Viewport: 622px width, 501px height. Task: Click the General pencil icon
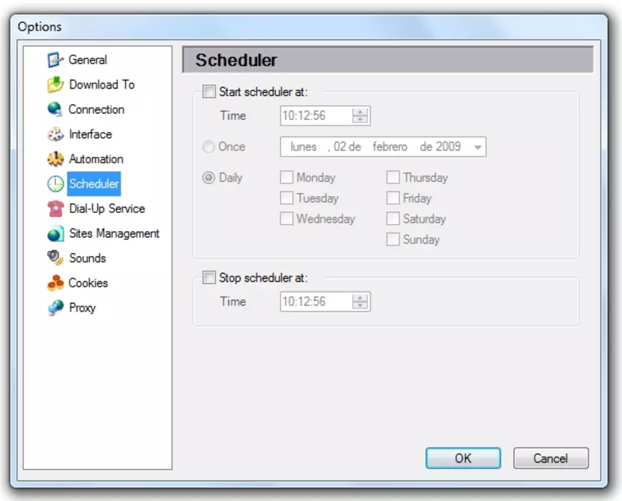[x=55, y=60]
